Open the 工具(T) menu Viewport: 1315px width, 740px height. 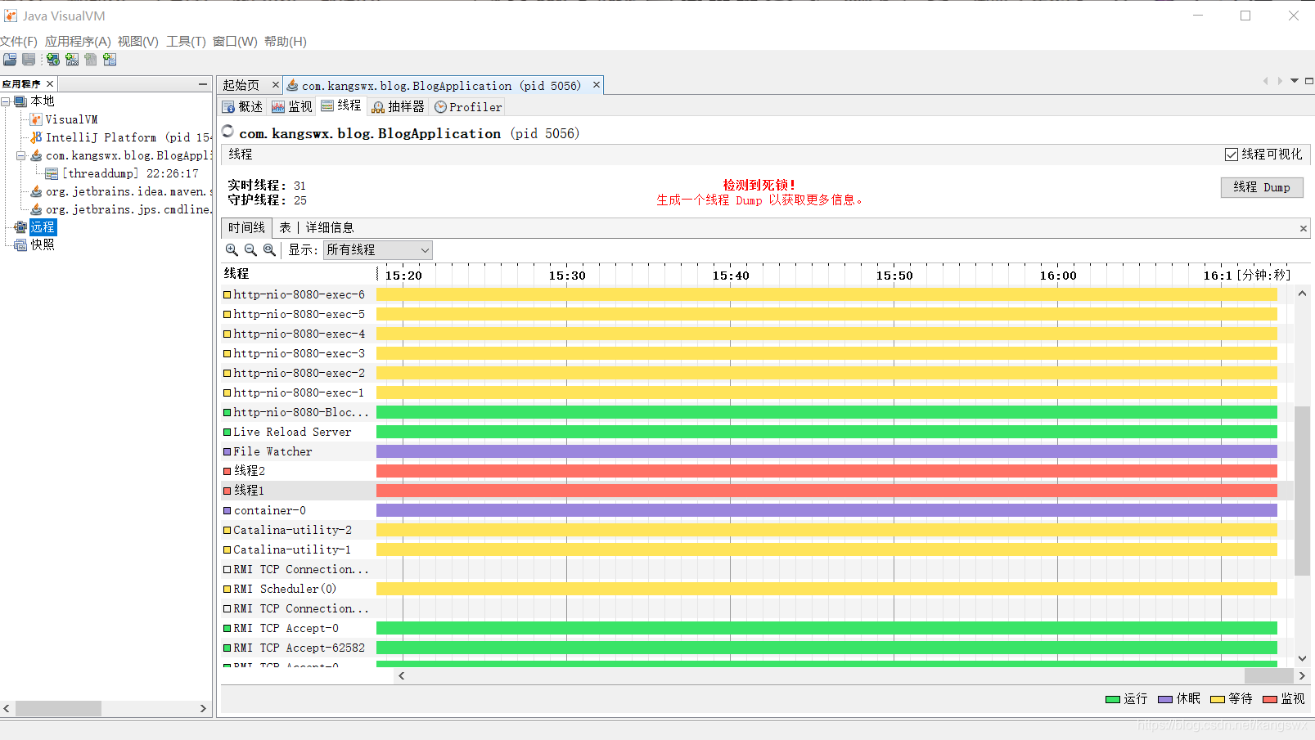(186, 42)
